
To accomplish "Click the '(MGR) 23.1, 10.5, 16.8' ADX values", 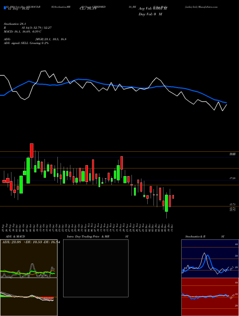I will [x=51, y=39].
